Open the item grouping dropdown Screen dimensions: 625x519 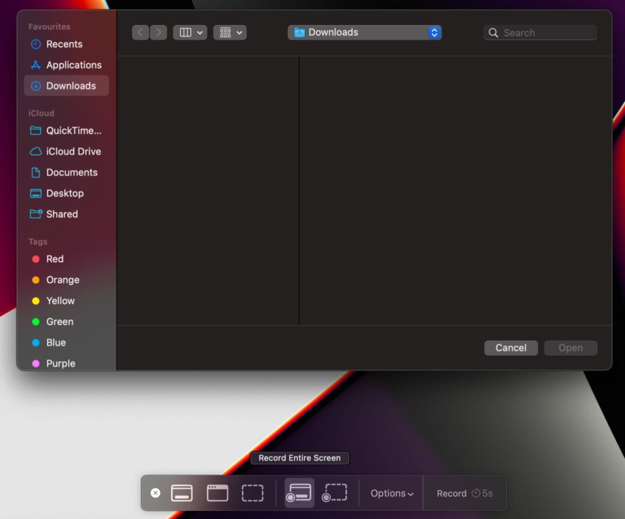point(230,33)
